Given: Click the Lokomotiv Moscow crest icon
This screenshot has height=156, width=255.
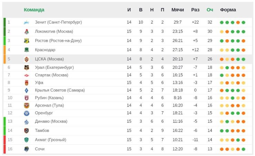Looking at the screenshot, I should (27, 32).
